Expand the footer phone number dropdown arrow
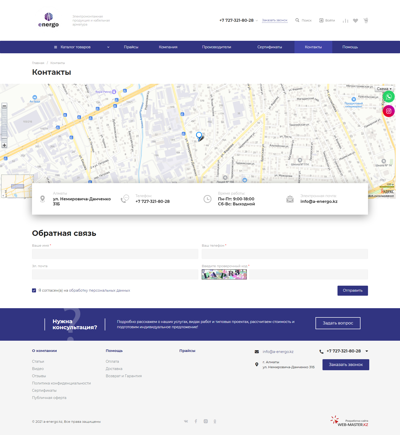Viewport: 400px width, 435px height. click(x=366, y=351)
